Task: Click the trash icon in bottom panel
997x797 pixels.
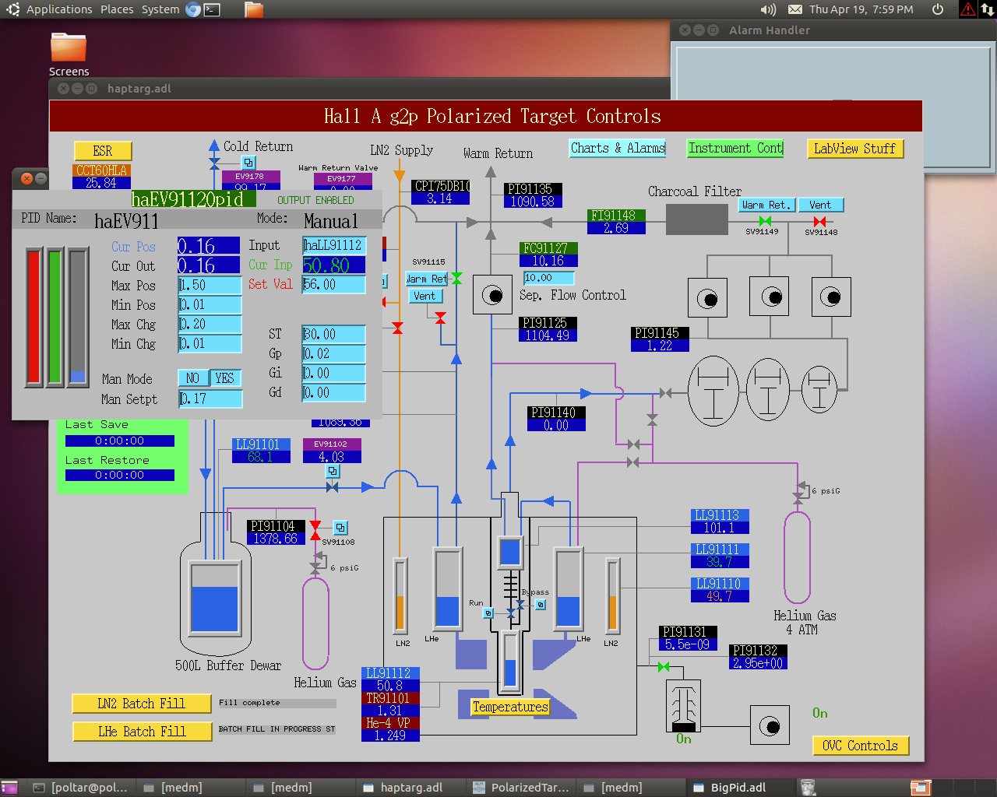Action: coord(808,788)
